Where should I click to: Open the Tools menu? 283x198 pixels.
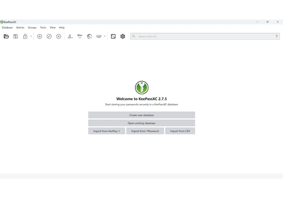pos(43,28)
